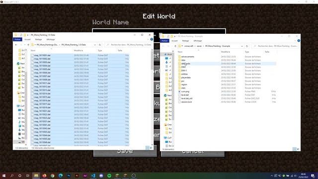Show hidden system tray icons

tap(272, 176)
